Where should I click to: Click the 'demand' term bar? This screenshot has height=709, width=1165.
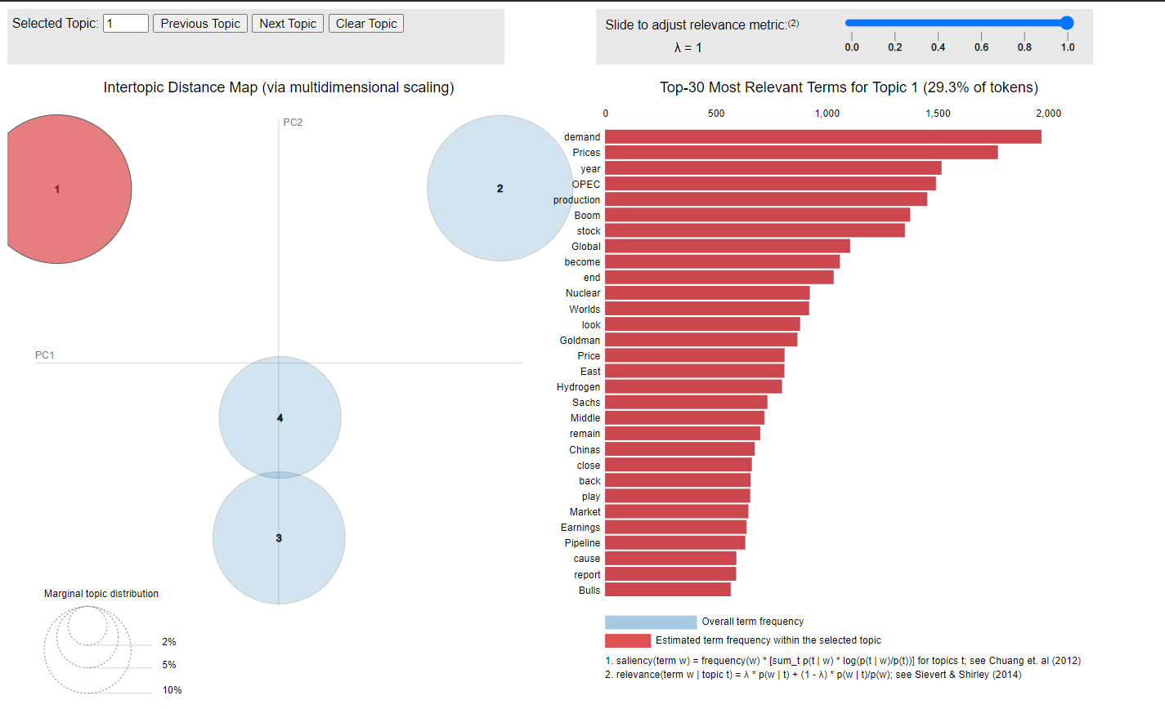point(823,136)
